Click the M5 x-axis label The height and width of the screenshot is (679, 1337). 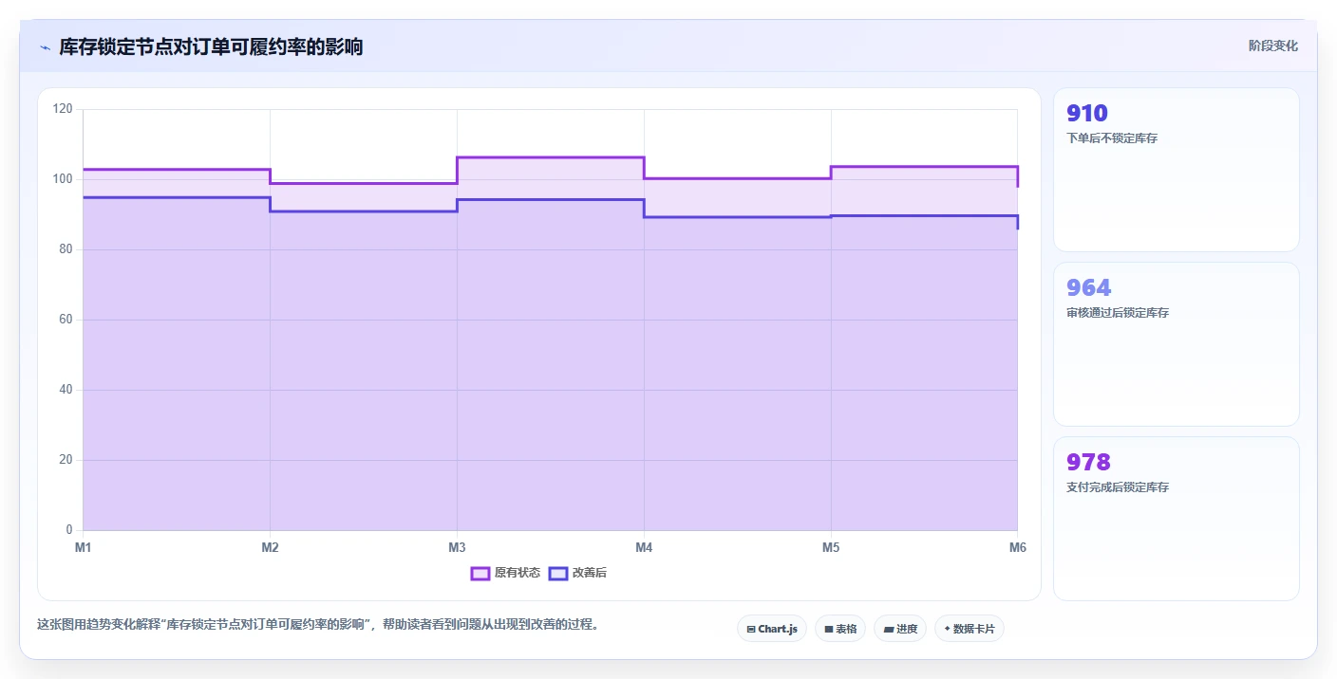[x=831, y=547]
